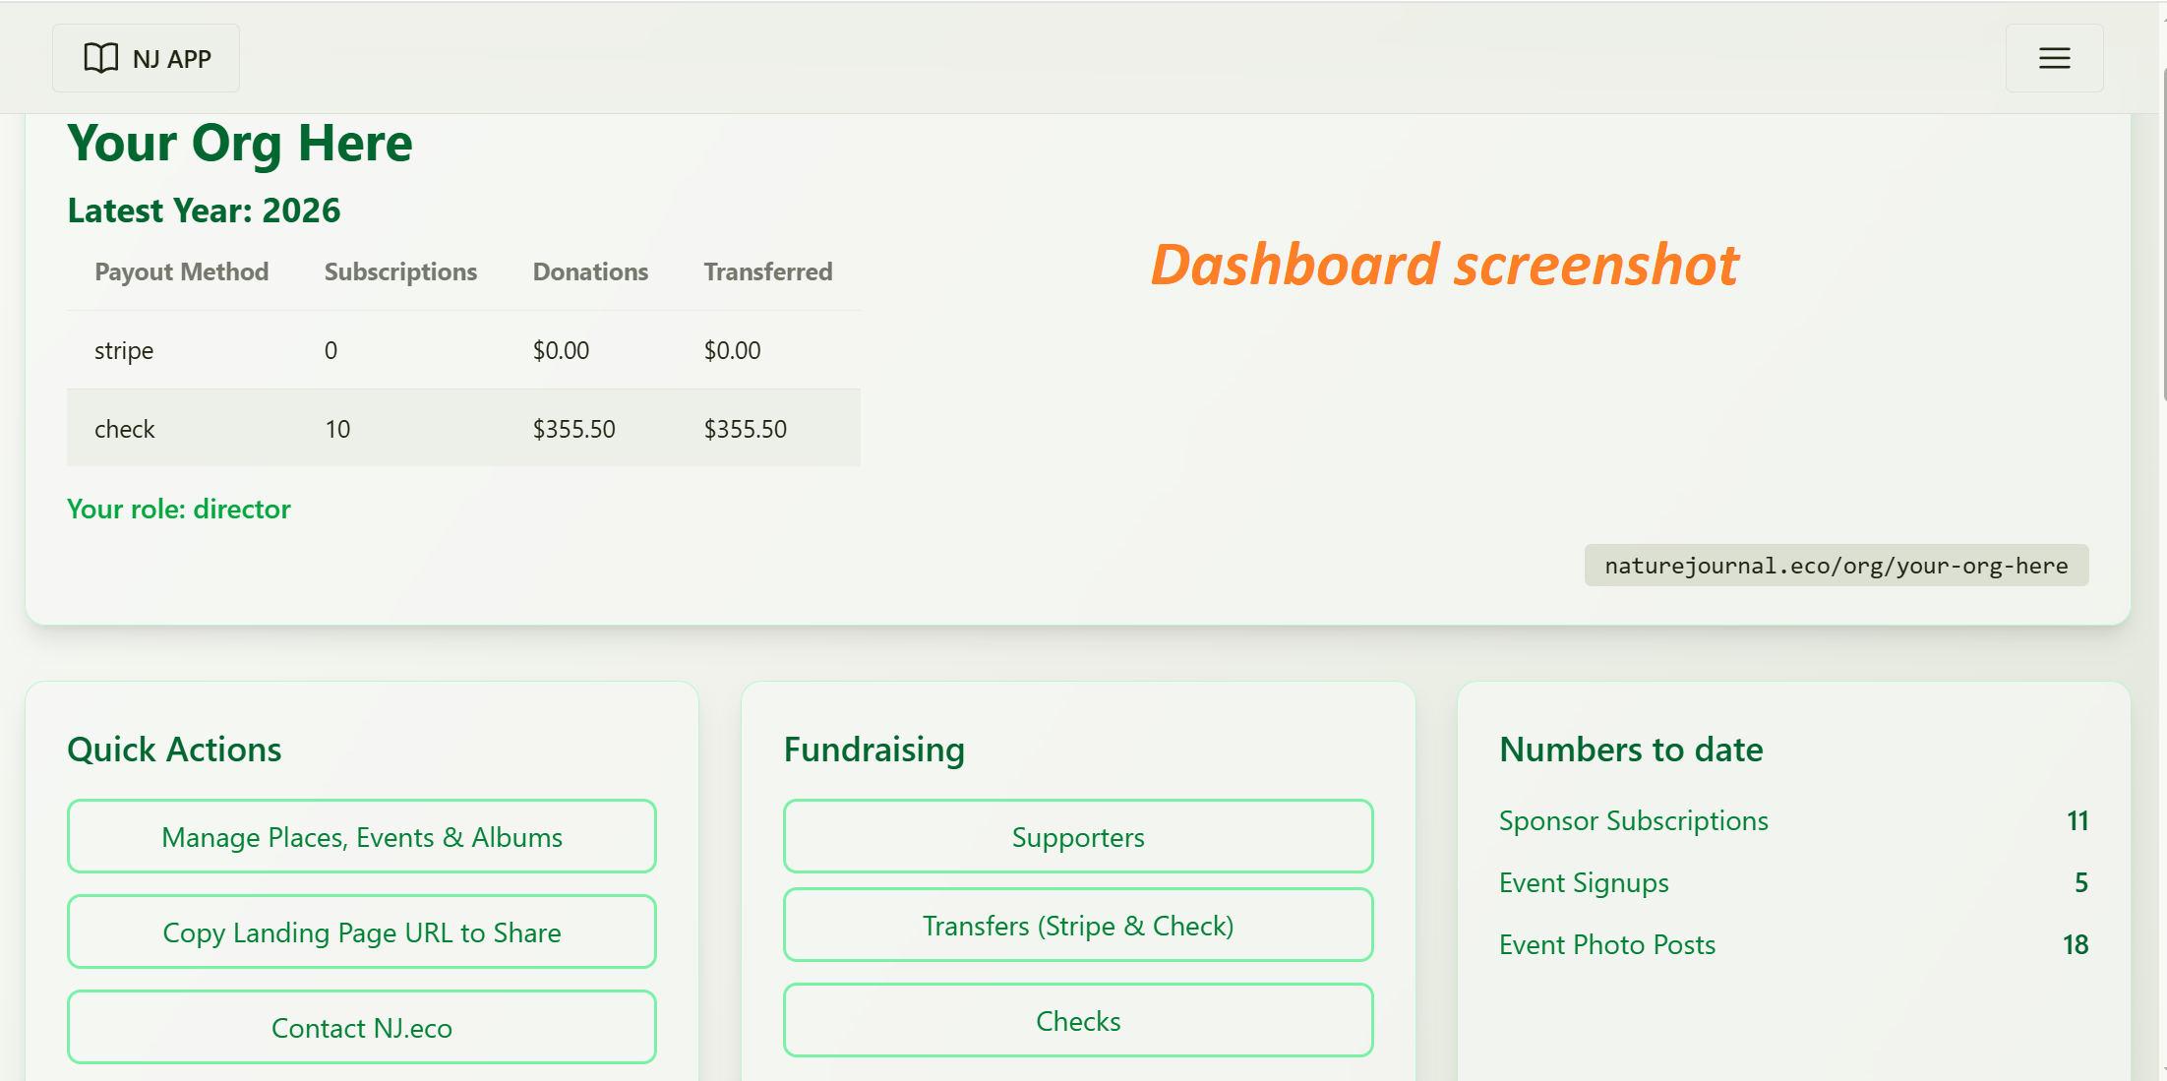
Task: Open the Checks button
Action: click(1077, 1020)
